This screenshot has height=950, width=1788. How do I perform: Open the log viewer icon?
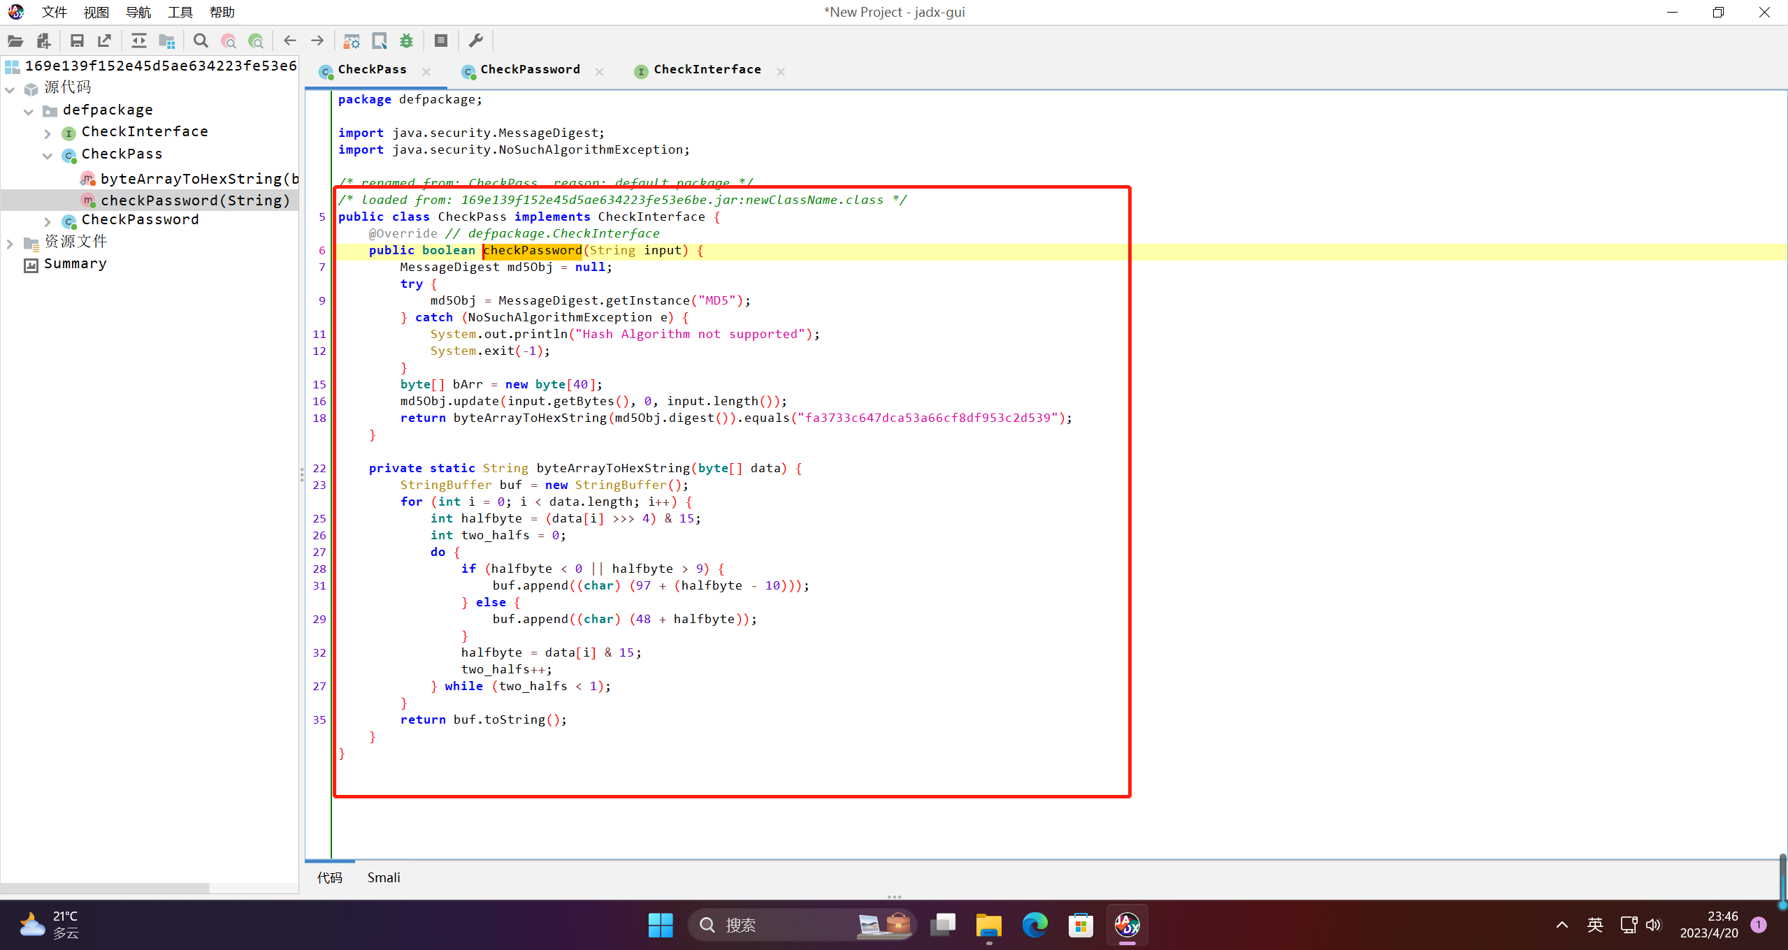pyautogui.click(x=441, y=41)
